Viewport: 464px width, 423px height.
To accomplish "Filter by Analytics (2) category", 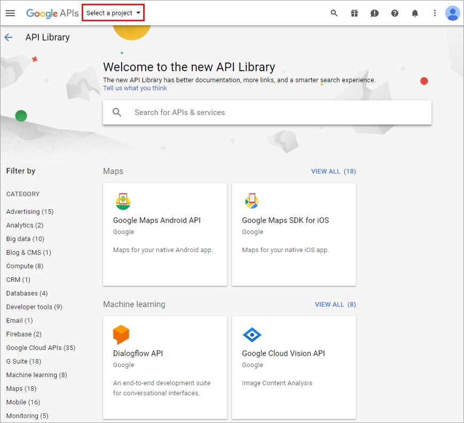I will click(25, 225).
